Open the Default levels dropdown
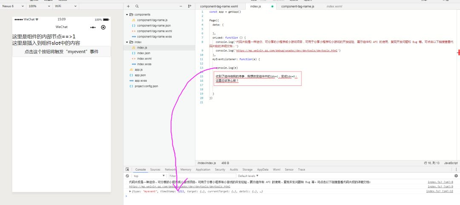Viewport: 460px width, 205px height. coord(248,176)
